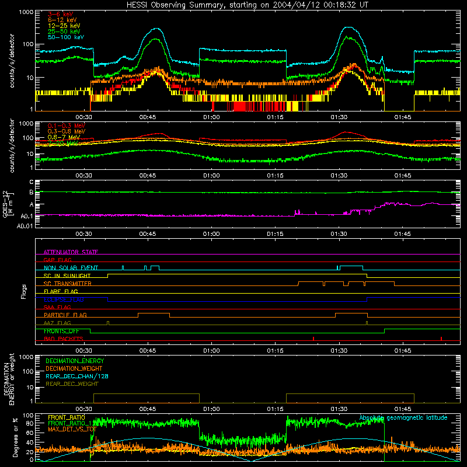Click the FRONT_RATIO legend label
The width and height of the screenshot is (467, 467).
coord(67,417)
